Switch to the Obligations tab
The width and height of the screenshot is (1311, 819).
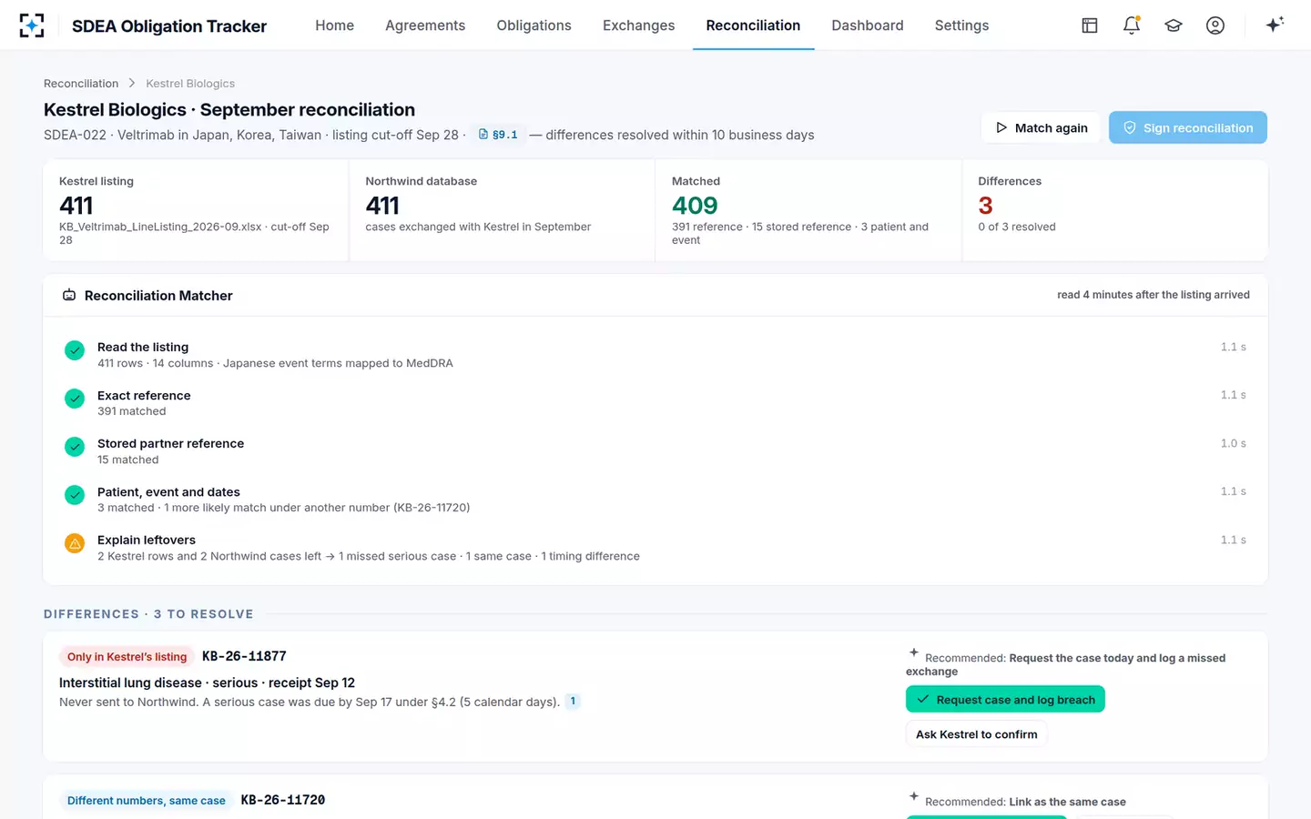pos(534,25)
